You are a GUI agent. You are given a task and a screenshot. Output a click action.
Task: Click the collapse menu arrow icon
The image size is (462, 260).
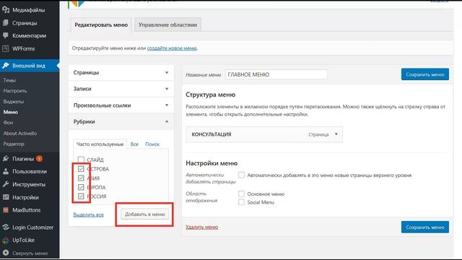(6, 253)
